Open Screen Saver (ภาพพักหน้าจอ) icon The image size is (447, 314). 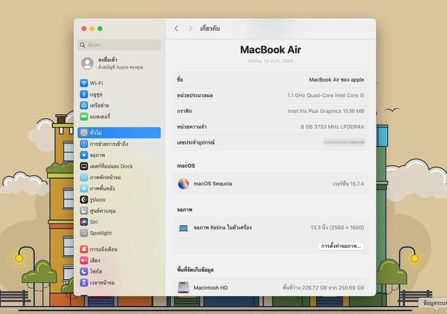pos(84,177)
